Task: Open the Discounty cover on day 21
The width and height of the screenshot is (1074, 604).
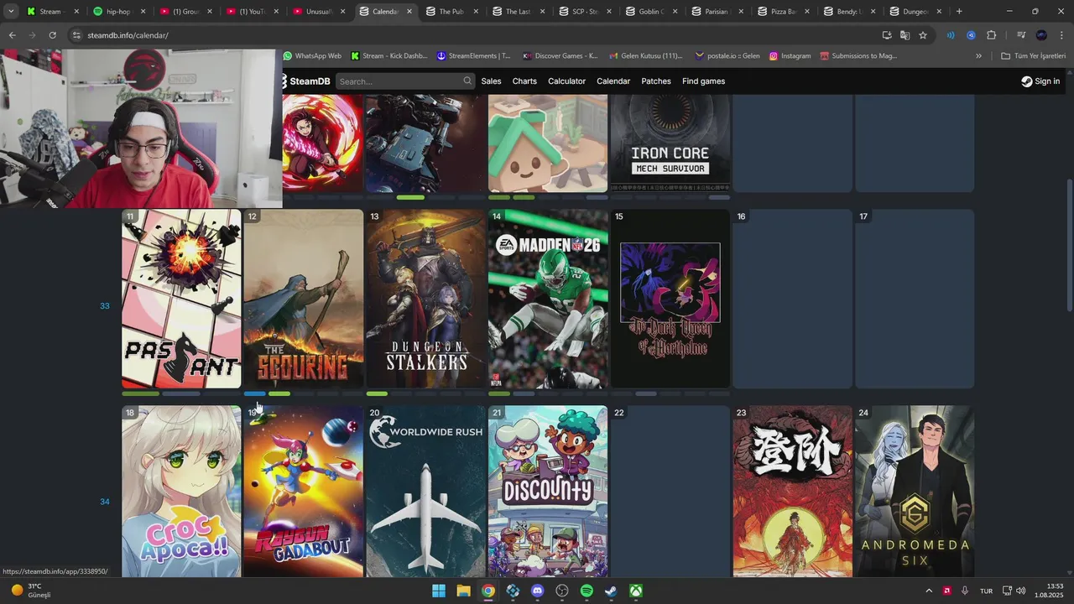Action: tap(548, 492)
